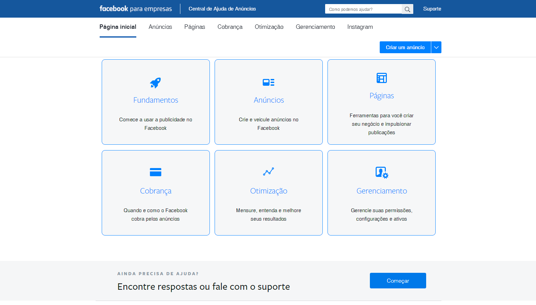This screenshot has height=305, width=536.
Task: Open the Otimização navigation tab
Action: coord(269,27)
